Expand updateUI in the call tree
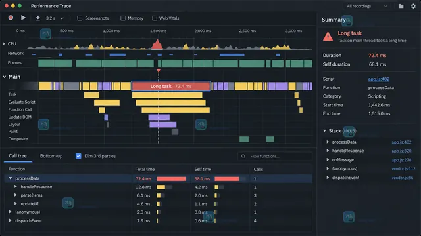This screenshot has width=421, height=236. click(16, 204)
